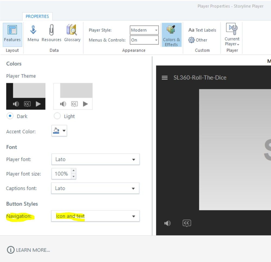Switch to the PROPERTIES tab
Viewport: 271px width, 262px height.
pos(37,17)
